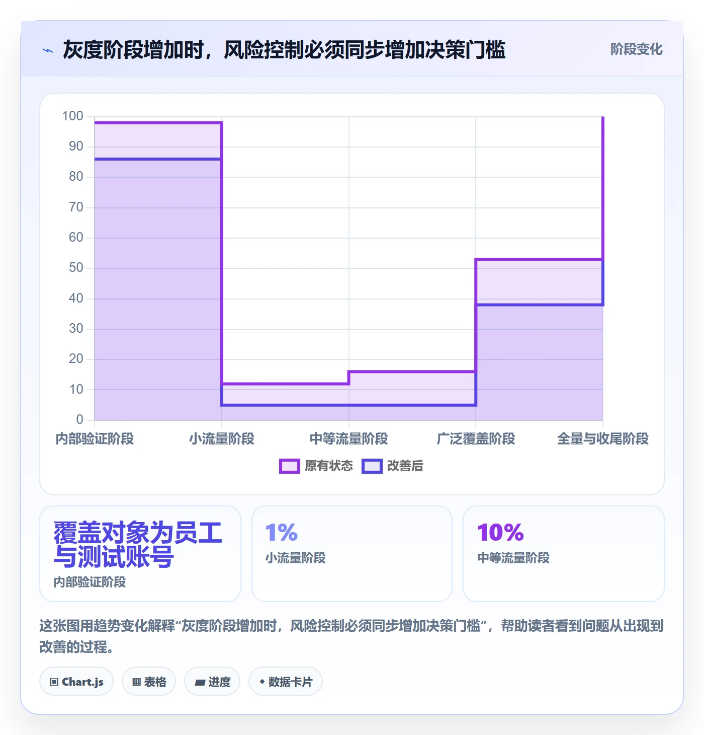Click the title 灰度阶段增加时，风险控制必须同步增加决策门槛
The width and height of the screenshot is (704, 735).
click(x=284, y=50)
